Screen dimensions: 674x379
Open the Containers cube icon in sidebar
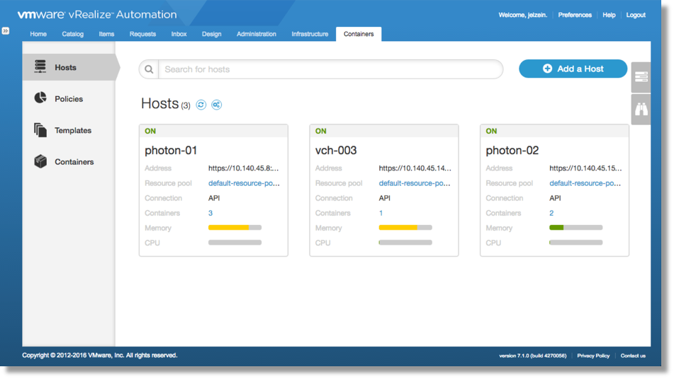pyautogui.click(x=40, y=161)
